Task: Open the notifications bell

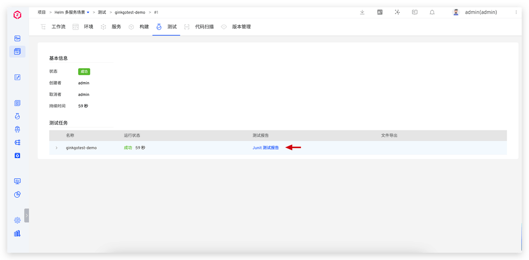Action: tap(432, 12)
